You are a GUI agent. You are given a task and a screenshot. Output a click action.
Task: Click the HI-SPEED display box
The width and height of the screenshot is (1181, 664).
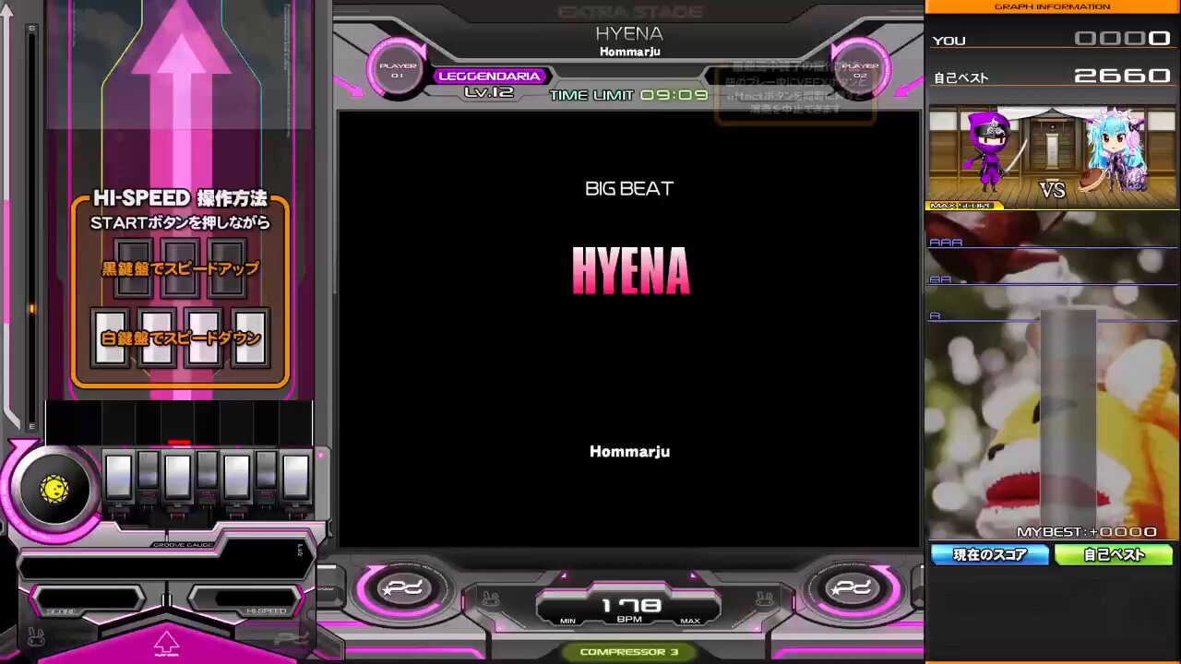tap(245, 599)
